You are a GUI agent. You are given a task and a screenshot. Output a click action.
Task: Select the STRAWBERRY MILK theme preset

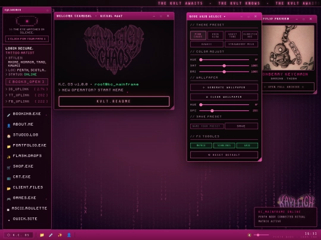coord(241,44)
